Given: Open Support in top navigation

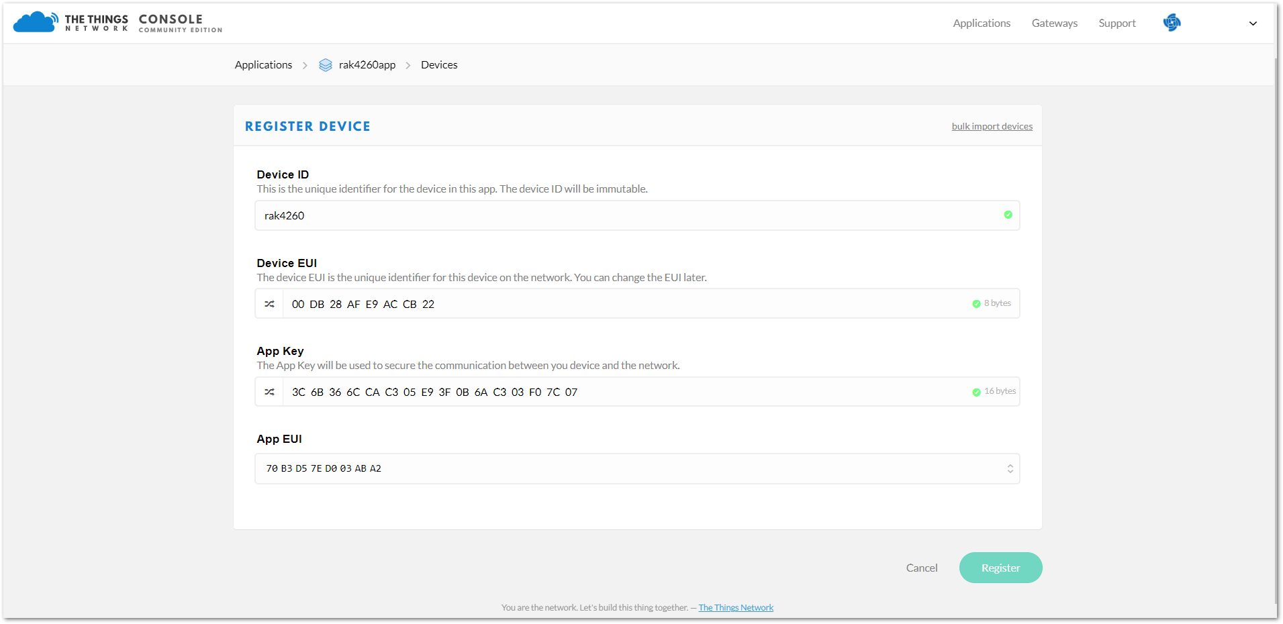Looking at the screenshot, I should (x=1117, y=23).
